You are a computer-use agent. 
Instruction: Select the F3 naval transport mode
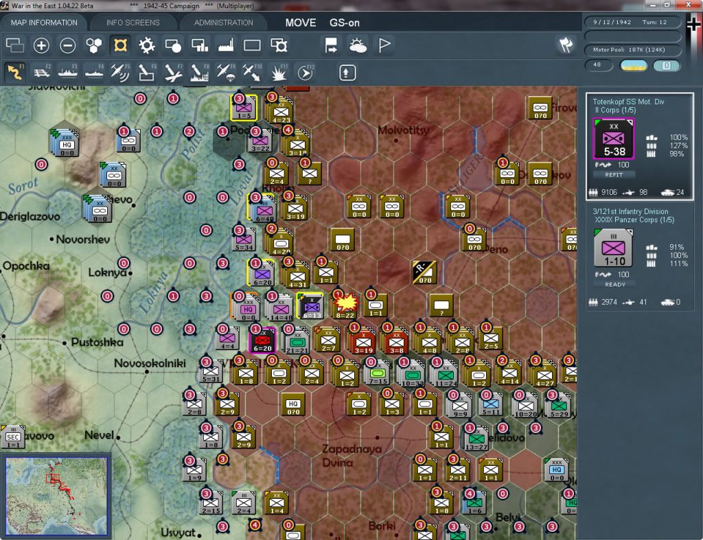point(68,72)
